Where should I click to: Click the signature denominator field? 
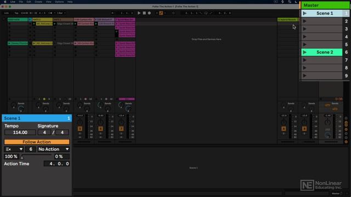[x=62, y=132]
